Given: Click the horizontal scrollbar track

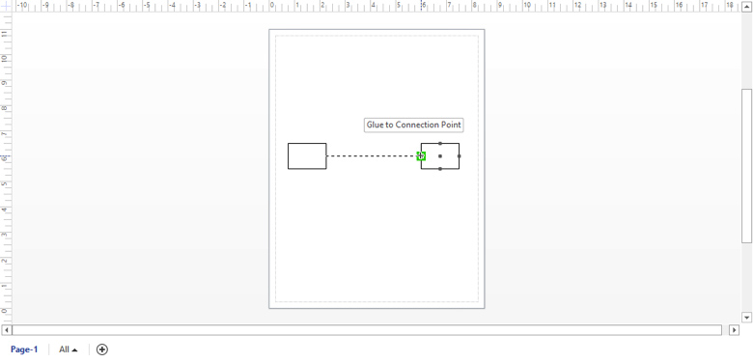Looking at the screenshot, I should pos(367,330).
